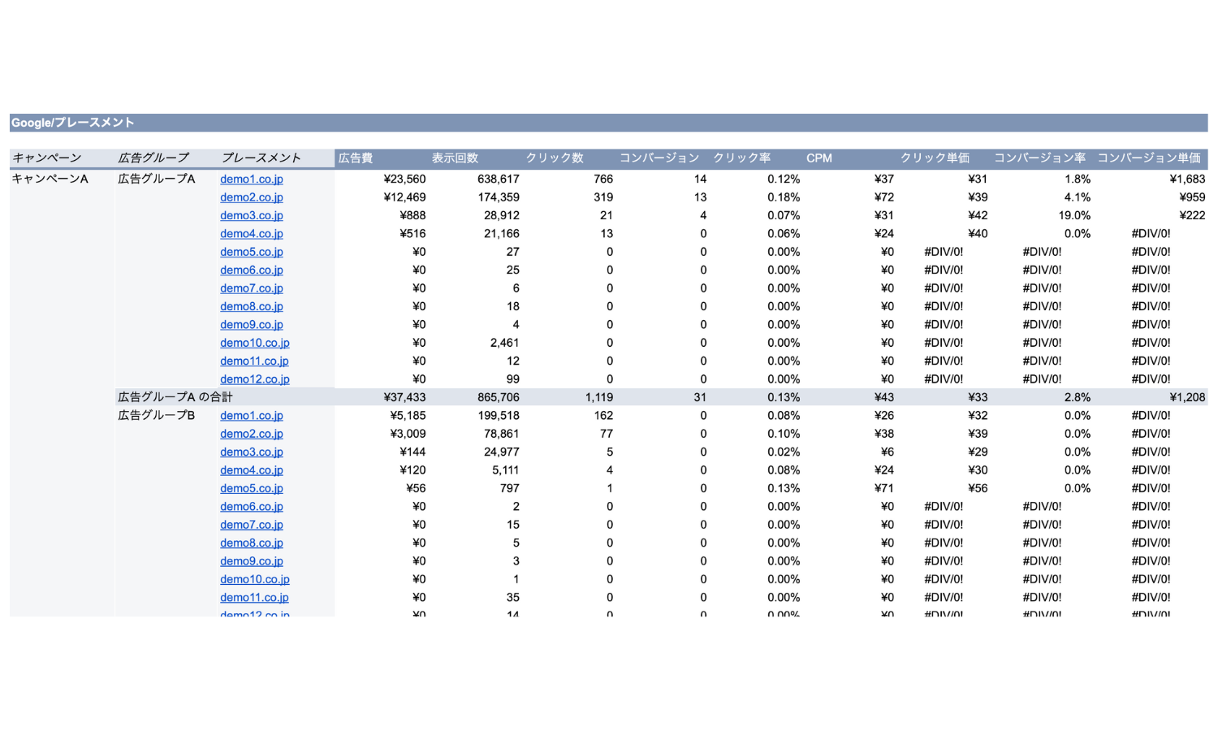Select the 162 clicks cell
The width and height of the screenshot is (1218, 731).
point(603,416)
